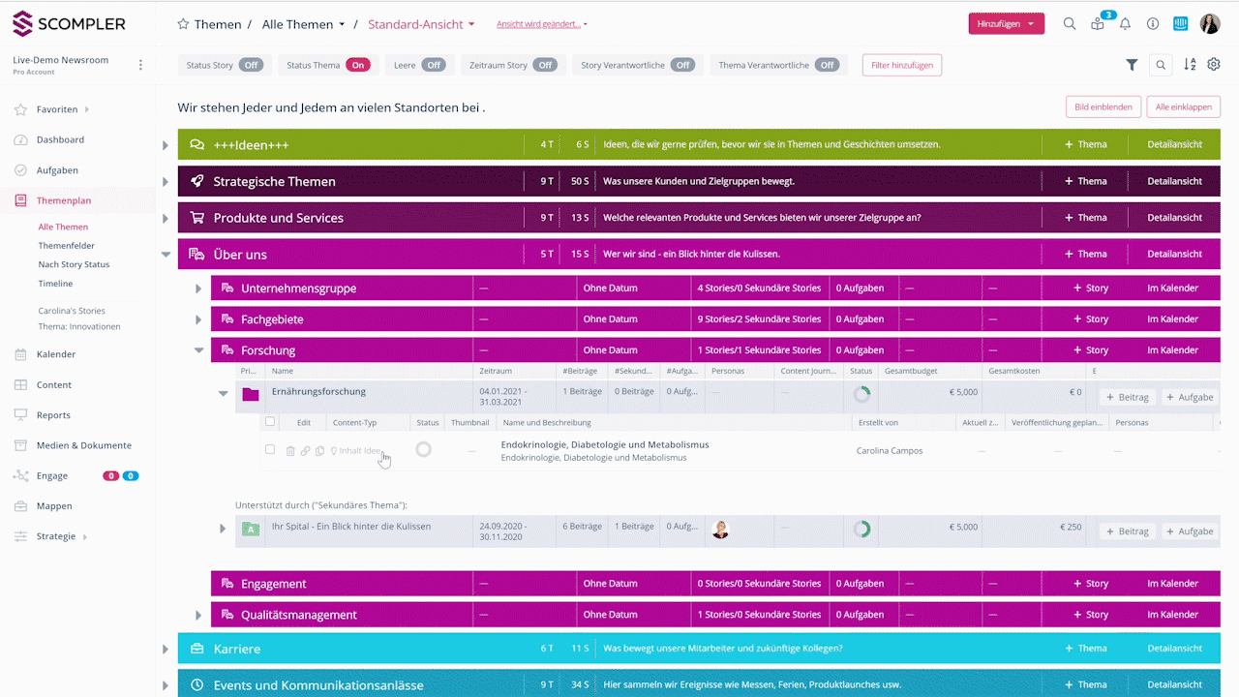Click the search magnifier icon in top bar
This screenshot has width=1239, height=697.
pyautogui.click(x=1070, y=24)
